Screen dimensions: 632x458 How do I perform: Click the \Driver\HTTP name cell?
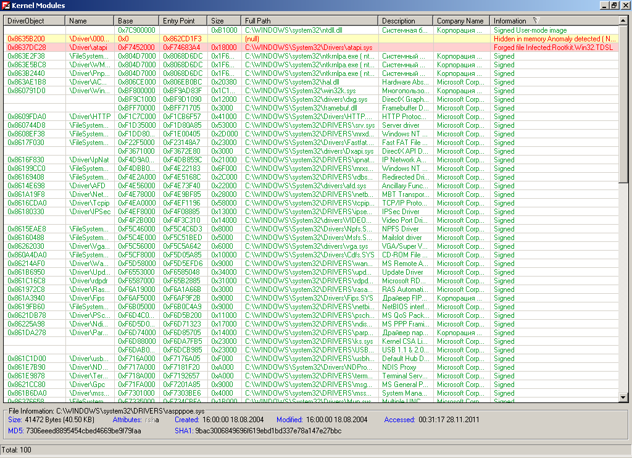[x=90, y=117]
